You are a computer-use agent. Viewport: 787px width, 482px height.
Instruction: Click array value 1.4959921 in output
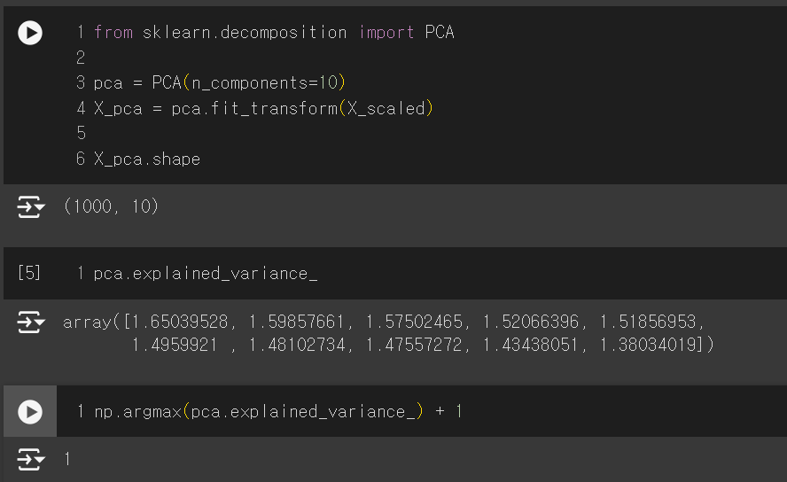pyautogui.click(x=175, y=345)
